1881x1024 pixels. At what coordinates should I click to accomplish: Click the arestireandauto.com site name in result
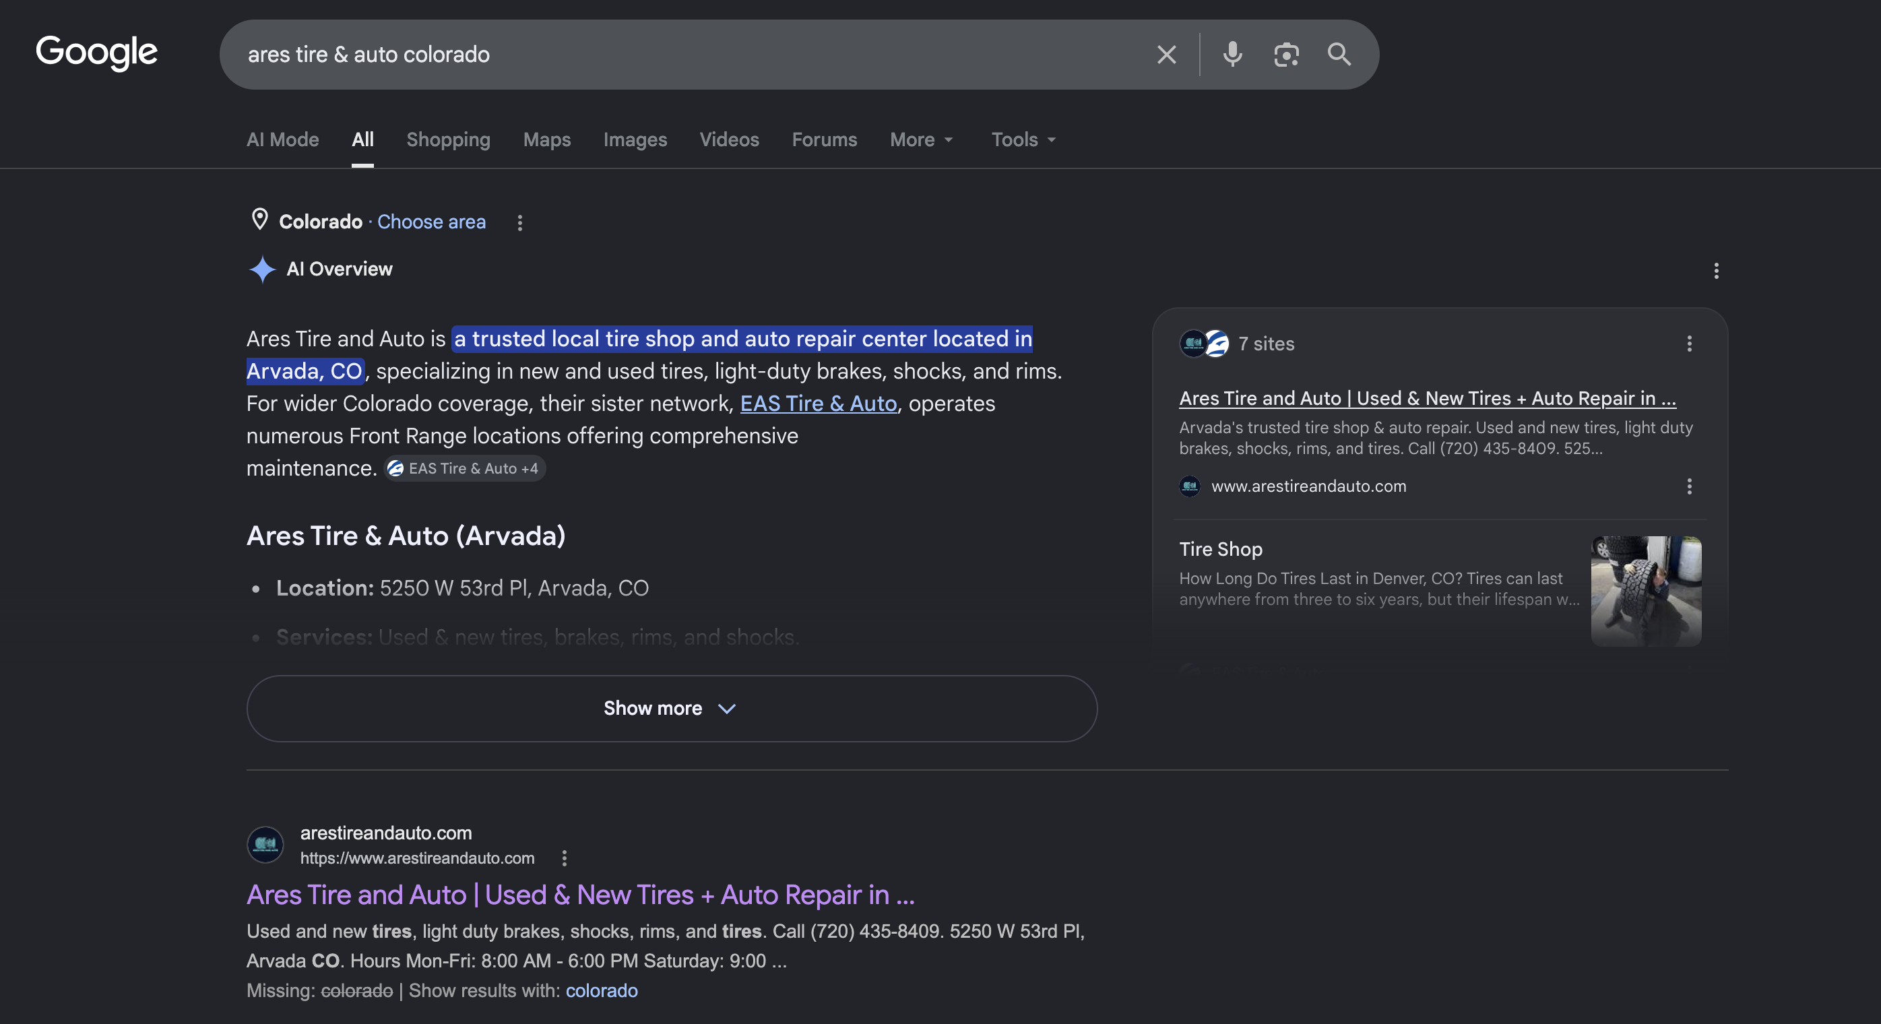click(385, 833)
